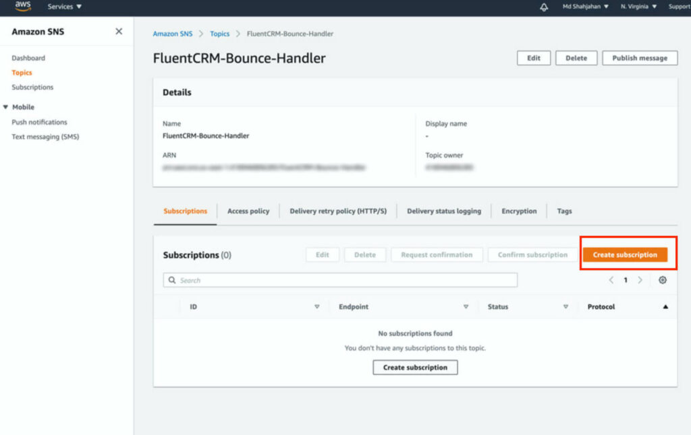
Task: Select FluentCRM-Bounce-Handler name value
Action: [206, 136]
